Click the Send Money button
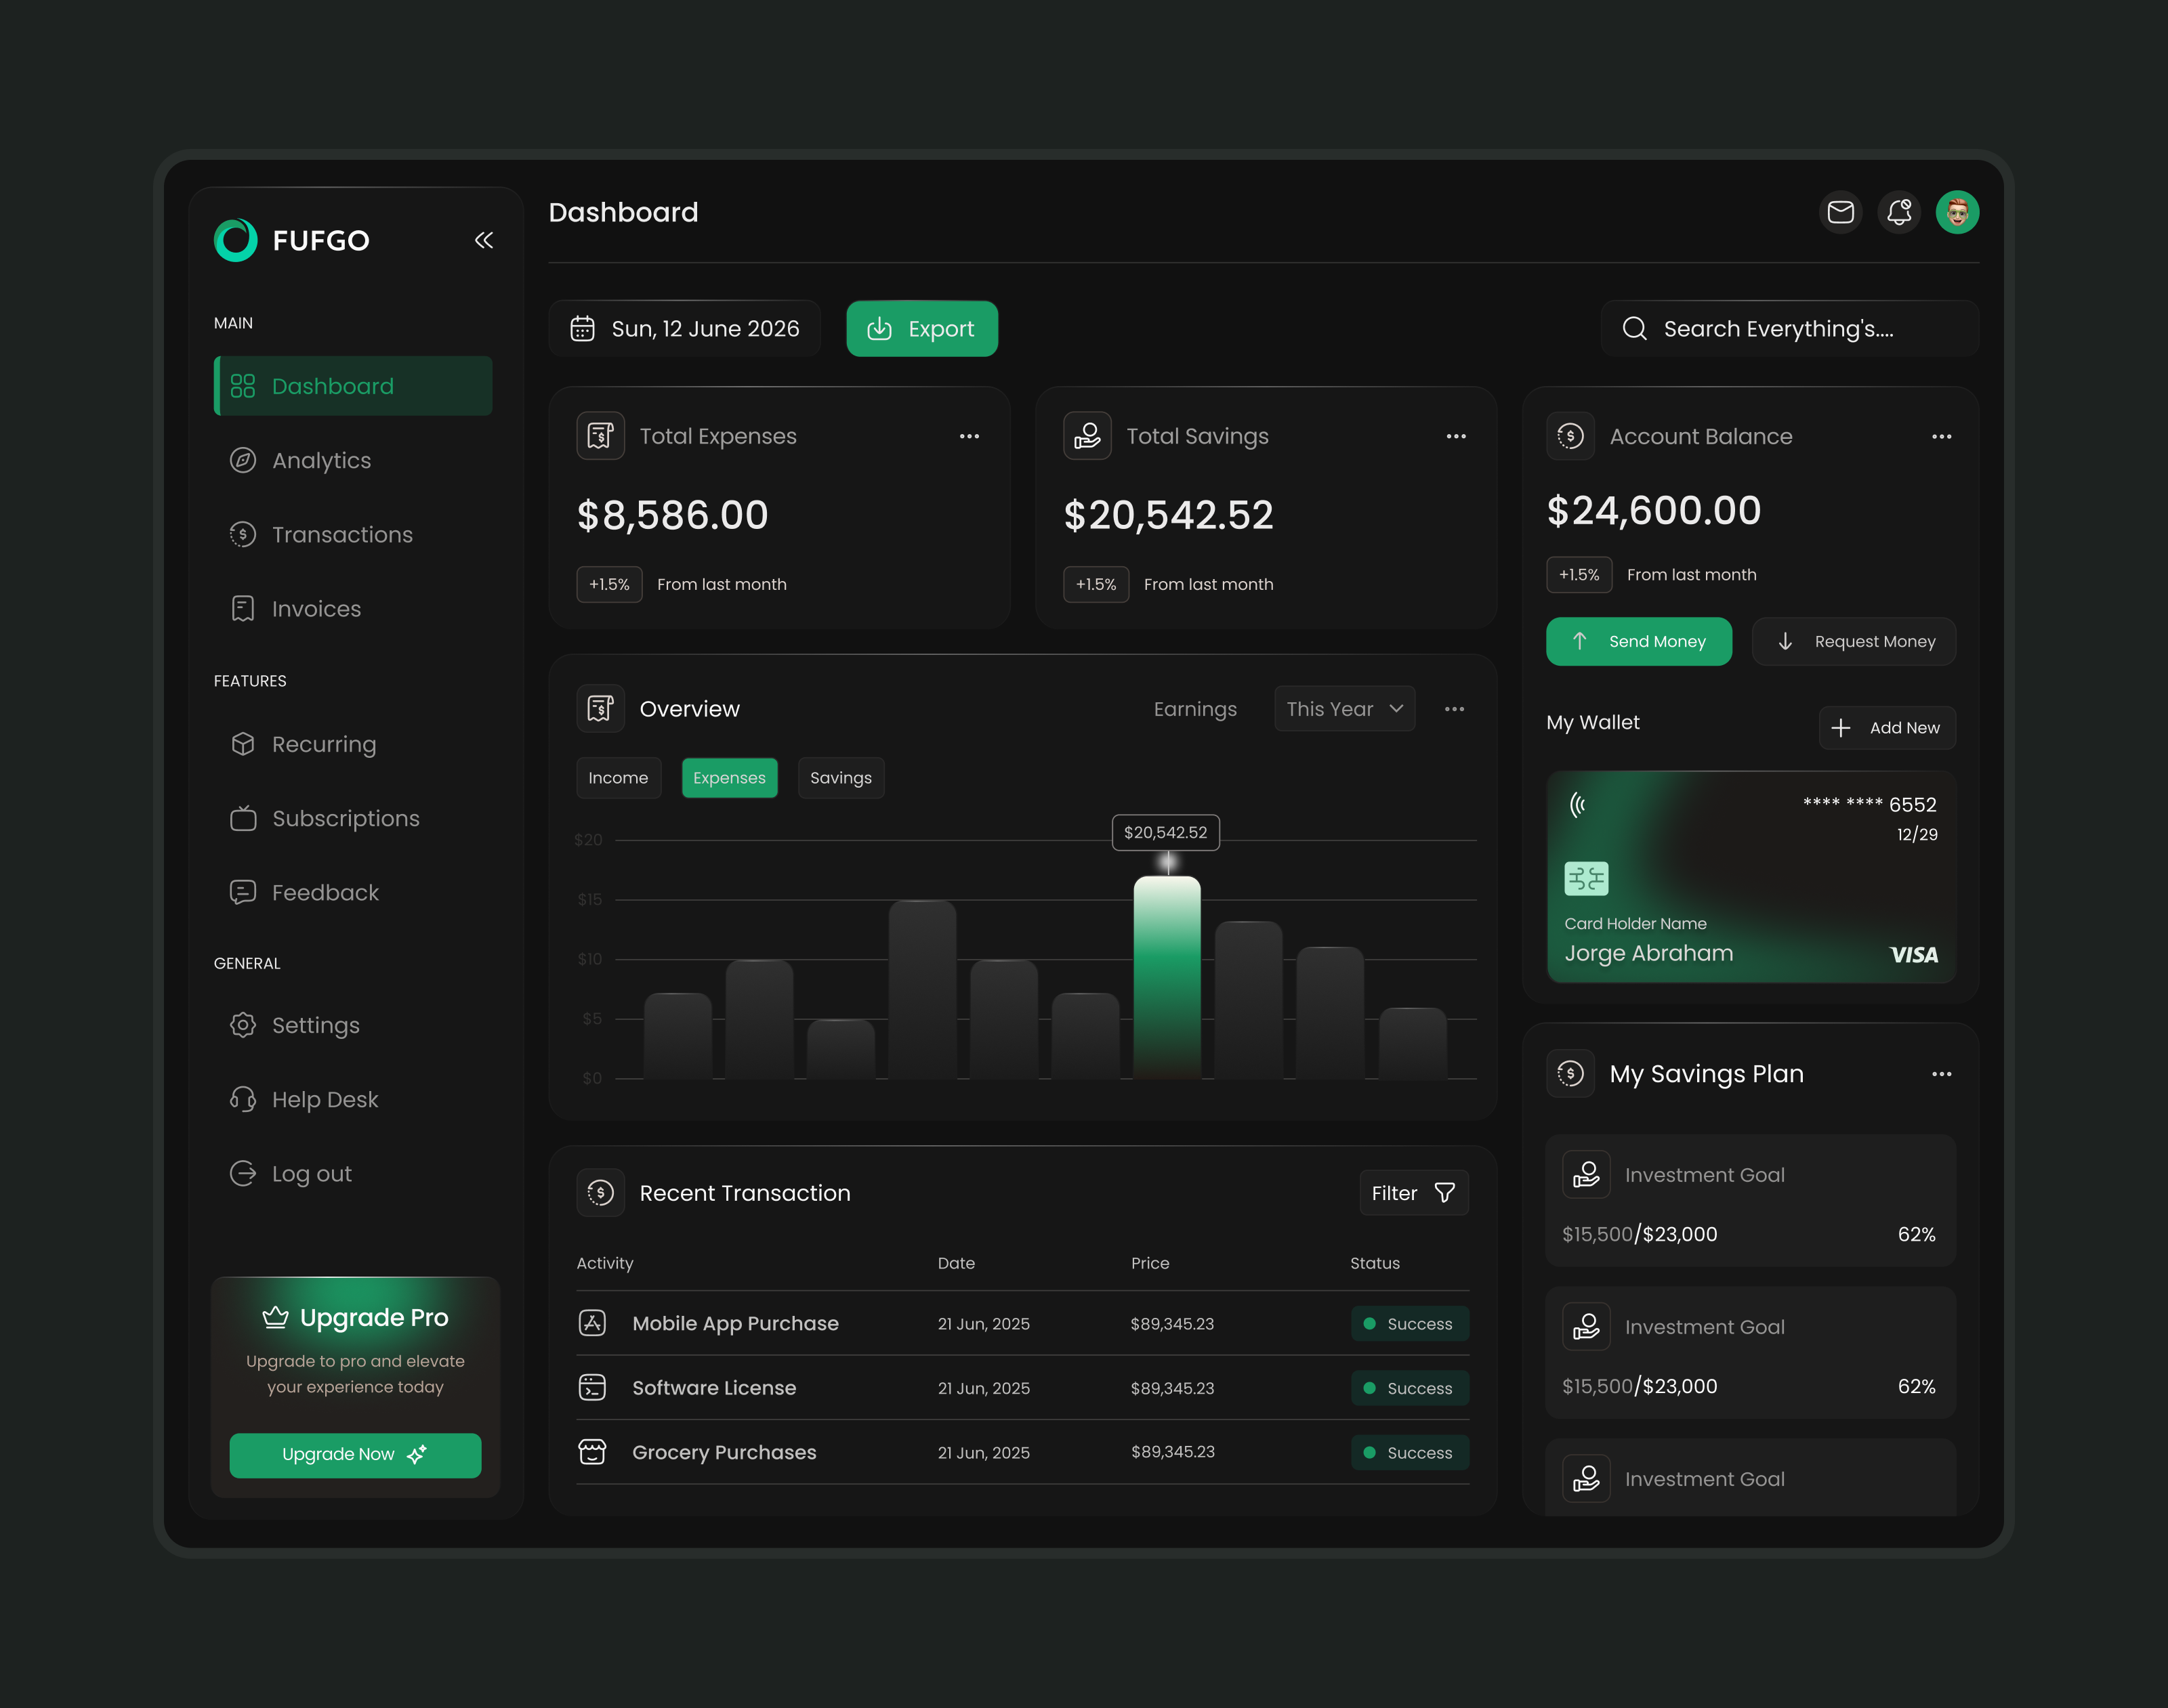 (x=1639, y=642)
